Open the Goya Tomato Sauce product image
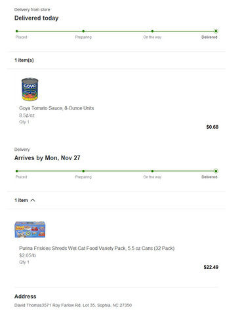Image resolution: width=240 pixels, height=328 pixels. (x=30, y=89)
